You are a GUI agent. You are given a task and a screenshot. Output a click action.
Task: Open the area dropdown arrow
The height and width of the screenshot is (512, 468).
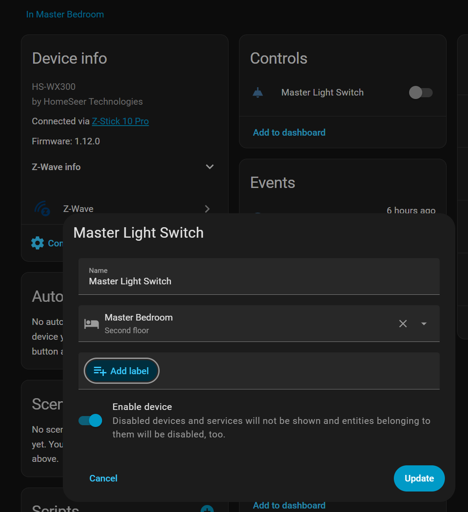click(424, 324)
